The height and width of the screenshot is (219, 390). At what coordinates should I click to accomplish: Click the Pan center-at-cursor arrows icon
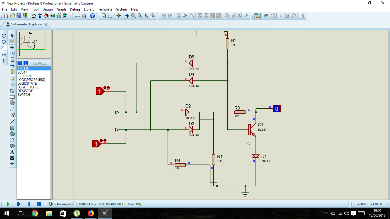(127, 16)
